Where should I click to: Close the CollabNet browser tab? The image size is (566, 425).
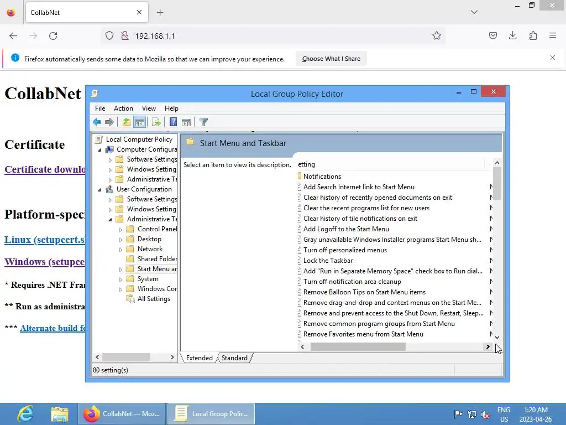139,12
